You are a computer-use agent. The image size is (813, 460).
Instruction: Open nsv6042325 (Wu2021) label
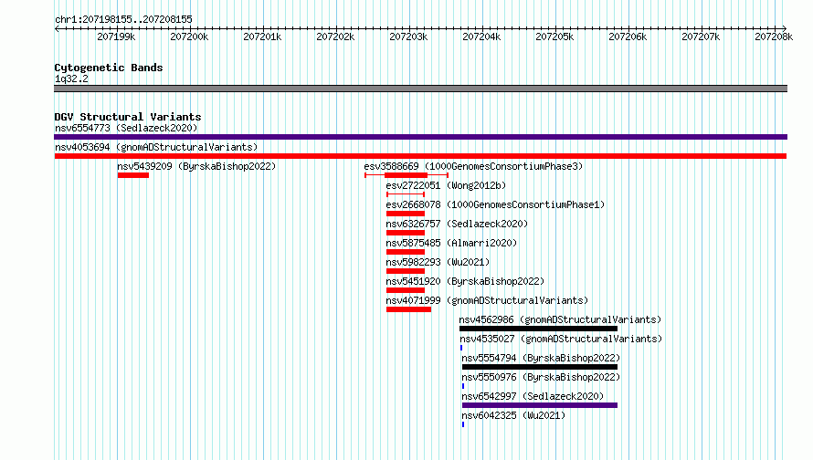[513, 415]
